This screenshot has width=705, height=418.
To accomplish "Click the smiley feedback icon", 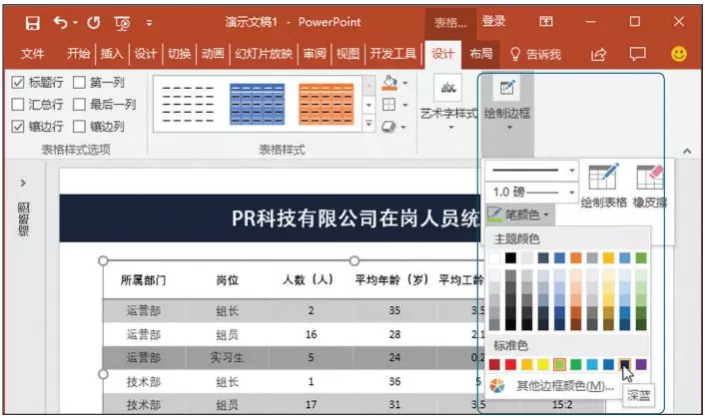I will tap(679, 54).
